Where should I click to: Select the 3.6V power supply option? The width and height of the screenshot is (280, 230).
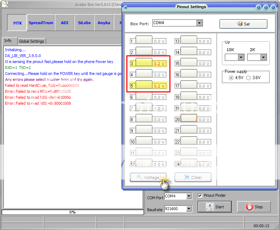[248, 78]
